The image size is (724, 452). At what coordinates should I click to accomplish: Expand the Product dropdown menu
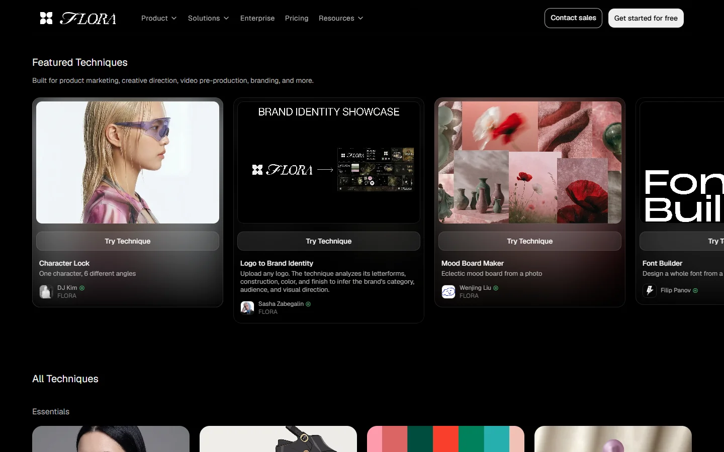tap(159, 18)
